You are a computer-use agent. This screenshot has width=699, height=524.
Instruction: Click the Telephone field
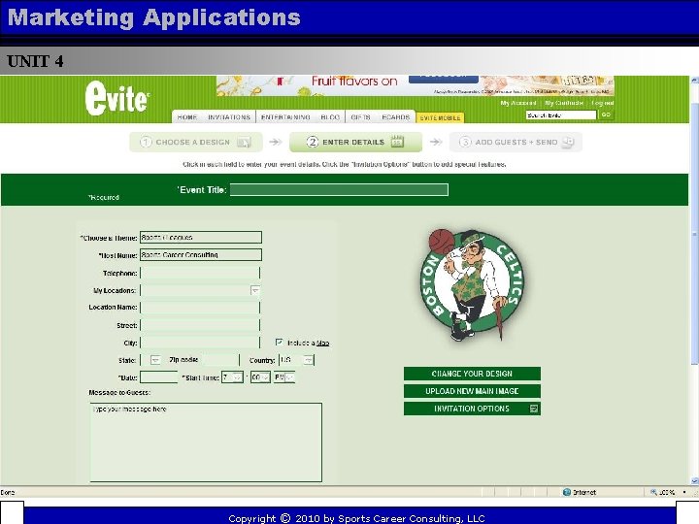coord(200,273)
